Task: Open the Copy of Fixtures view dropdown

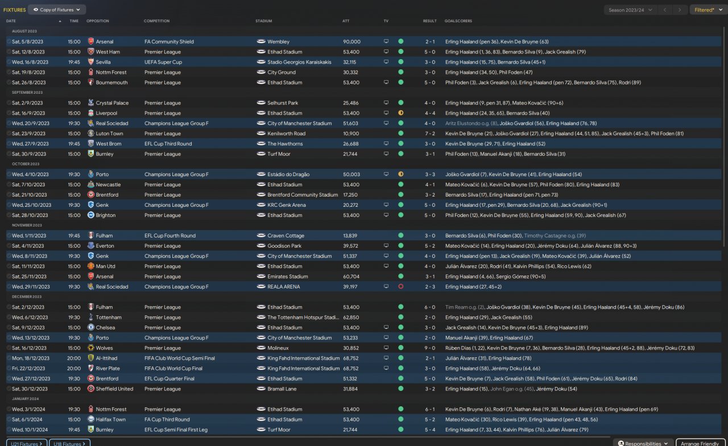Action: pos(57,10)
